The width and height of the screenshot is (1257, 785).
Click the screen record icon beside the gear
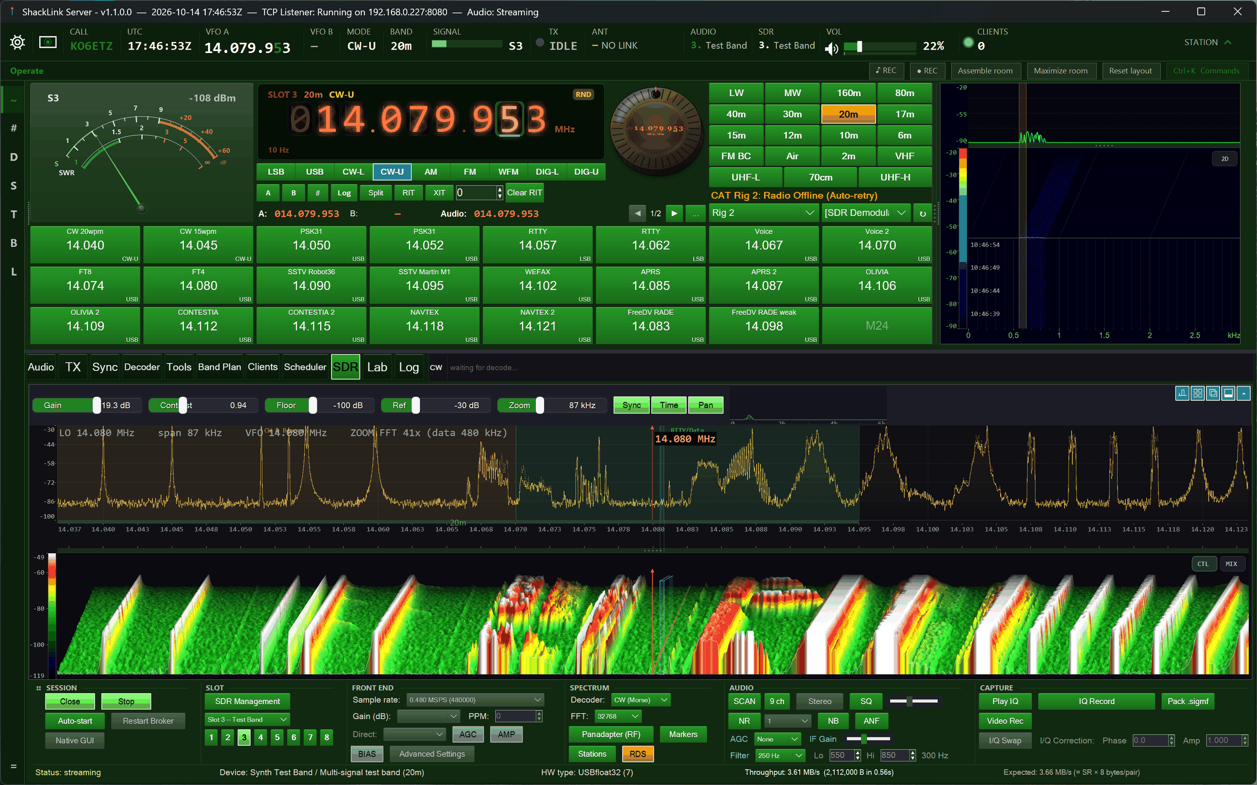48,42
